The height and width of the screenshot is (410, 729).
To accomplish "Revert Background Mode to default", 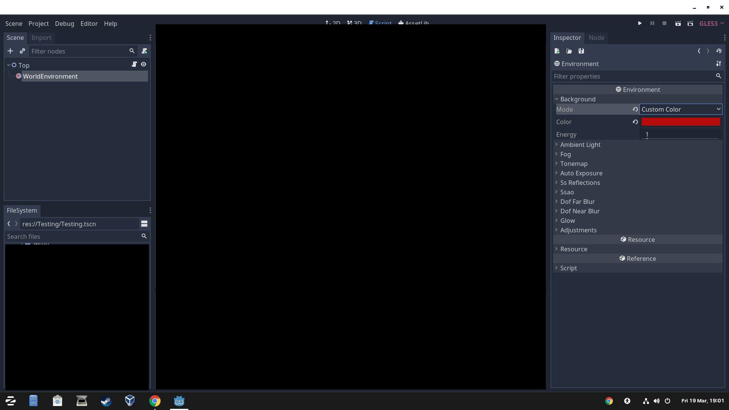I will [x=635, y=109].
